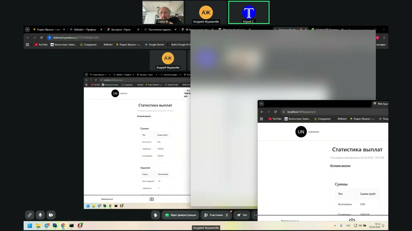Image resolution: width=412 pixels, height=231 pixels.
Task: Toggle the microphone in call controls
Action: 40,215
